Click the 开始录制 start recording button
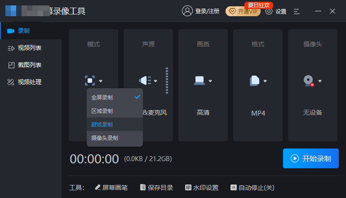346x198 pixels. click(x=311, y=158)
